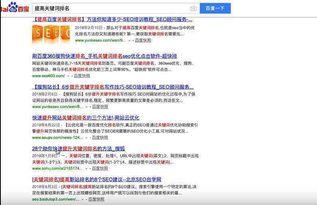Click the orange SEO thumbnail image
The height and width of the screenshot is (205, 317).
click(x=51, y=34)
